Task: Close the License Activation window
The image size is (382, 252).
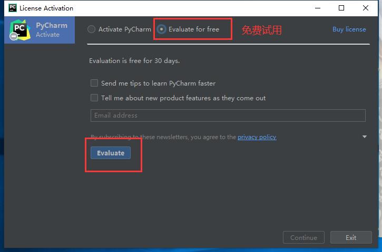Action: pos(366,8)
